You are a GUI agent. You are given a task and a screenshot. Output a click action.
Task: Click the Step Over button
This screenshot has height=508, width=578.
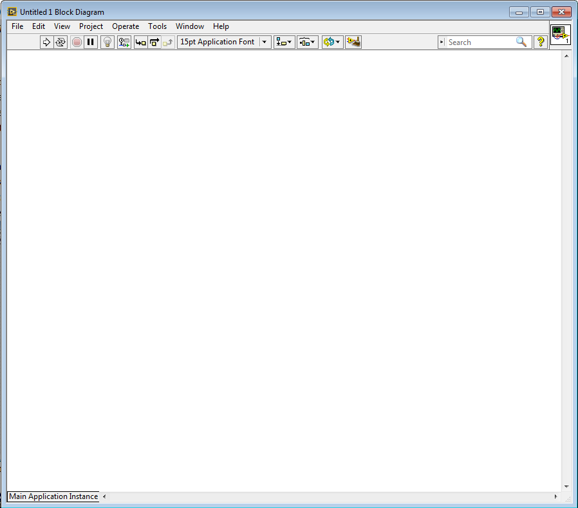pos(154,42)
